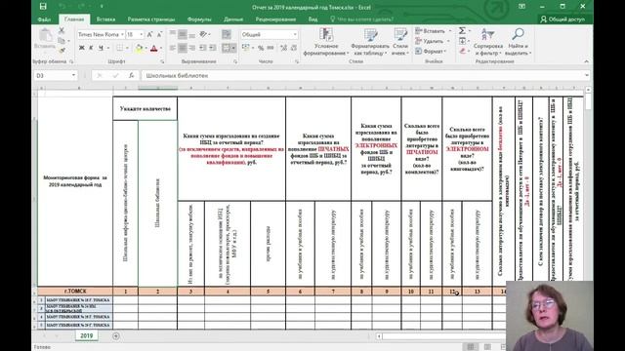Open the Name Box dropdown arrow
The image size is (625, 351).
click(x=73, y=75)
